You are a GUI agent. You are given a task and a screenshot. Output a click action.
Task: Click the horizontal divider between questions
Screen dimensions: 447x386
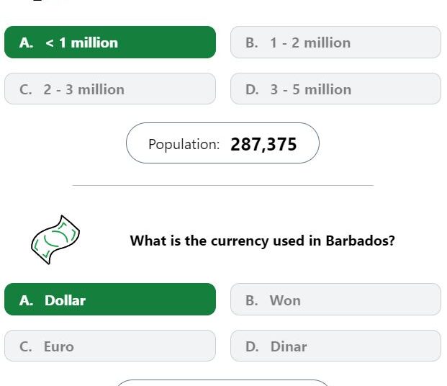[x=223, y=186]
